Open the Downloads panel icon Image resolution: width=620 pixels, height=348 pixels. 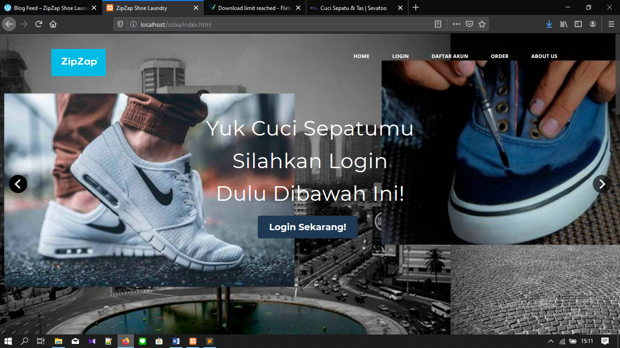tap(549, 24)
